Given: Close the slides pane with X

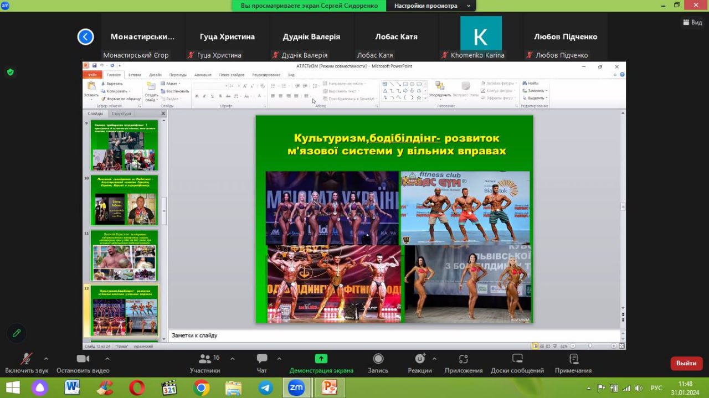Looking at the screenshot, I should click(x=163, y=113).
